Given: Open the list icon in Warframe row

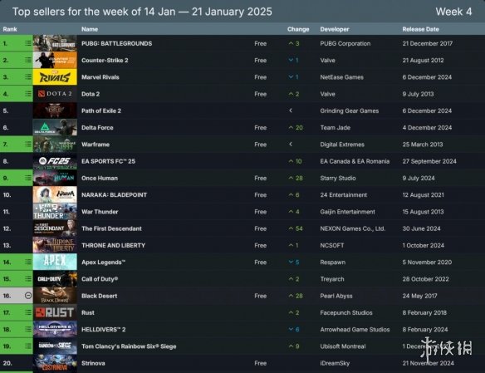Looking at the screenshot, I should tap(28, 144).
